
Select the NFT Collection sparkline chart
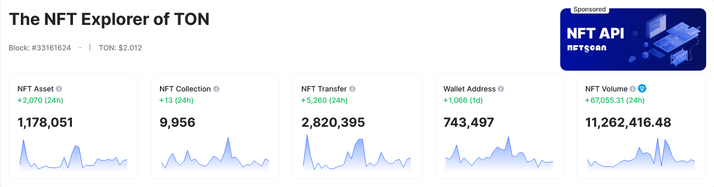click(215, 153)
